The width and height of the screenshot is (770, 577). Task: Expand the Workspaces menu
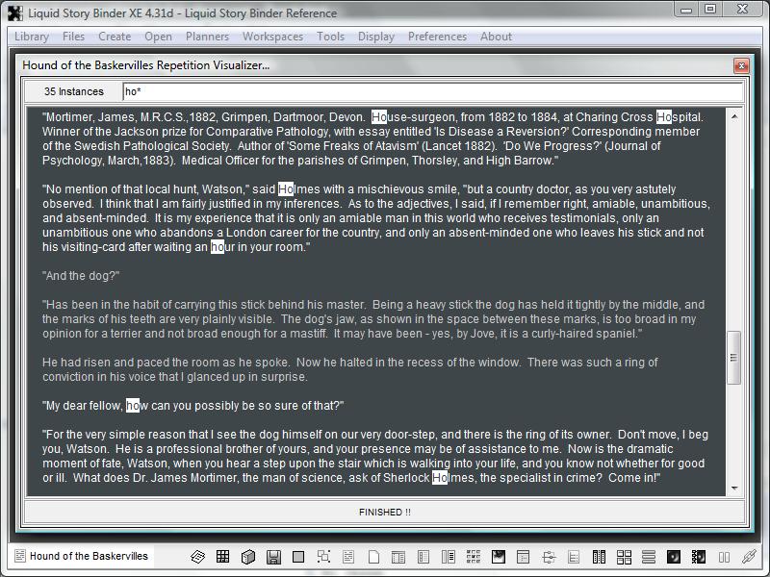tap(272, 37)
